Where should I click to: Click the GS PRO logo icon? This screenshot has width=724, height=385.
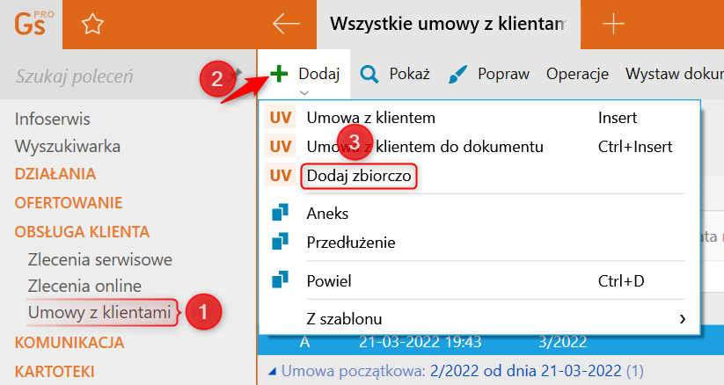[32, 23]
